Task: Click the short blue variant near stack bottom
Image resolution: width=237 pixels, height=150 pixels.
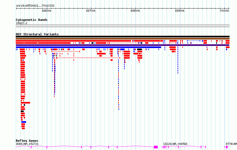Action: (24, 122)
